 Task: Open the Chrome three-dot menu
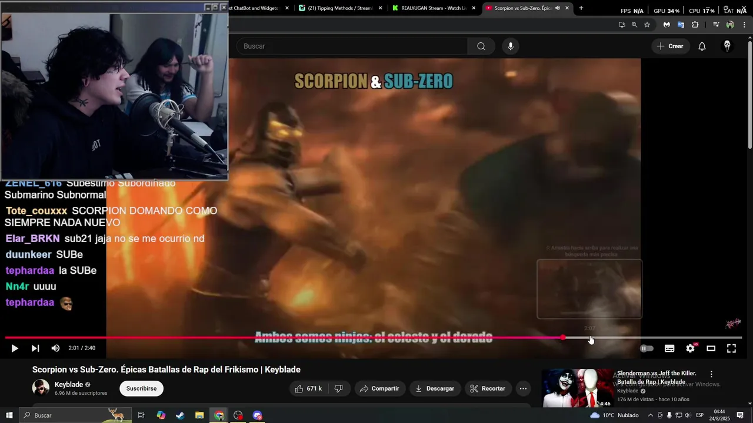coord(745,25)
